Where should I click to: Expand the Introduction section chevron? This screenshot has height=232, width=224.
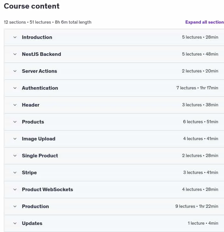(x=15, y=37)
